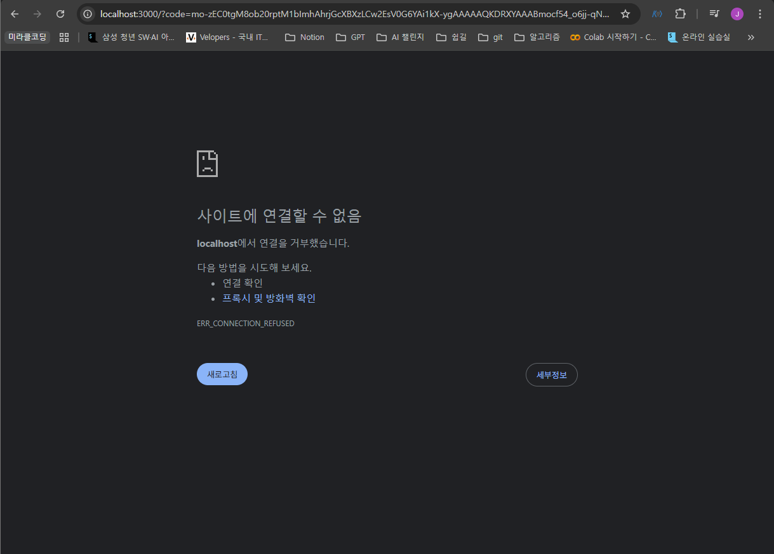Open the git bookmark folder

(490, 37)
